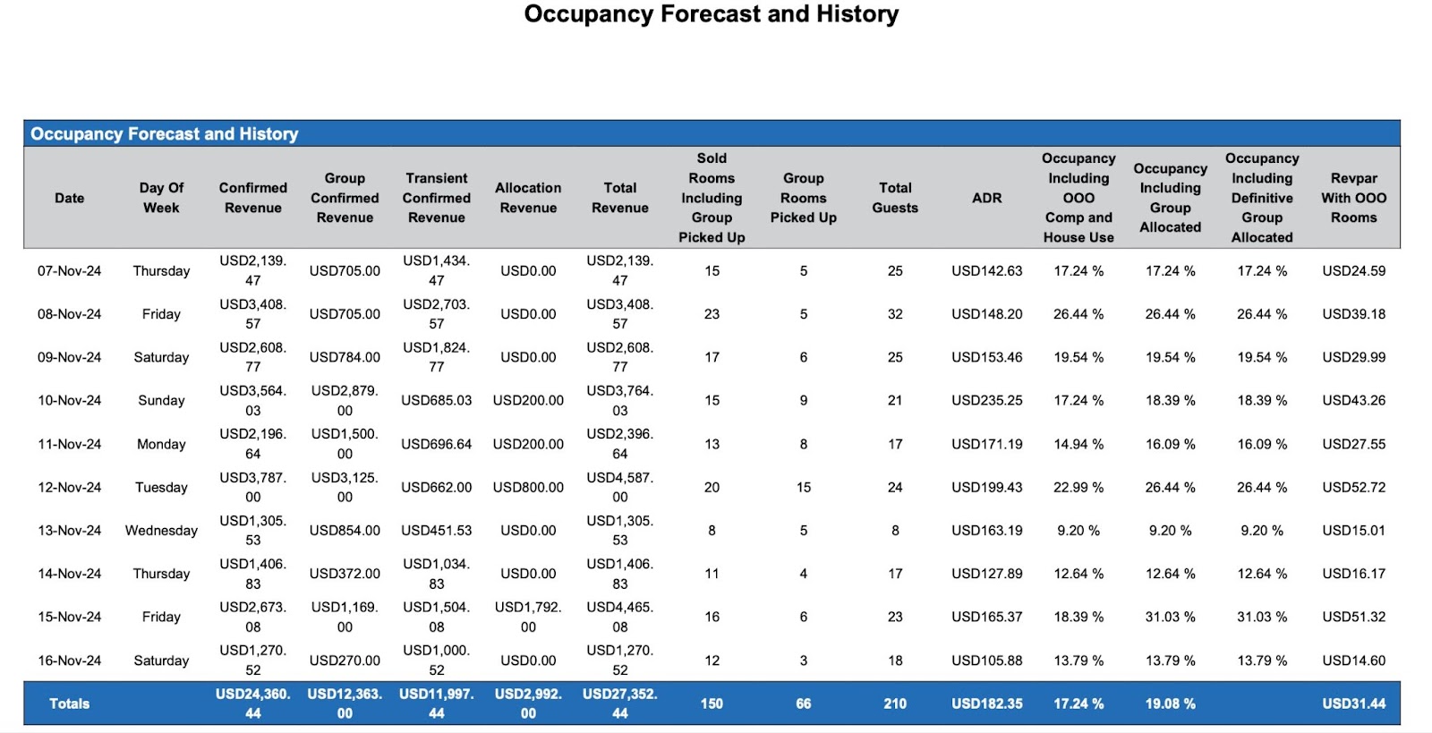Click the Date column header
Viewport: 1432px width, 733px height.
click(x=69, y=198)
